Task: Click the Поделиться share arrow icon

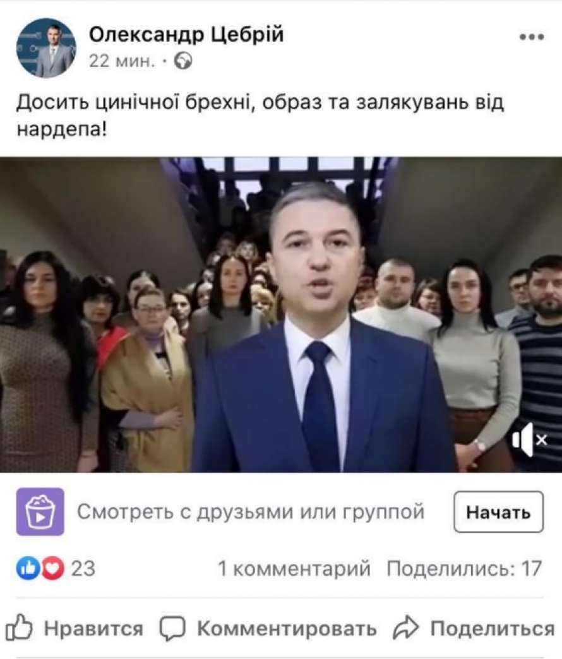Action: 405,628
